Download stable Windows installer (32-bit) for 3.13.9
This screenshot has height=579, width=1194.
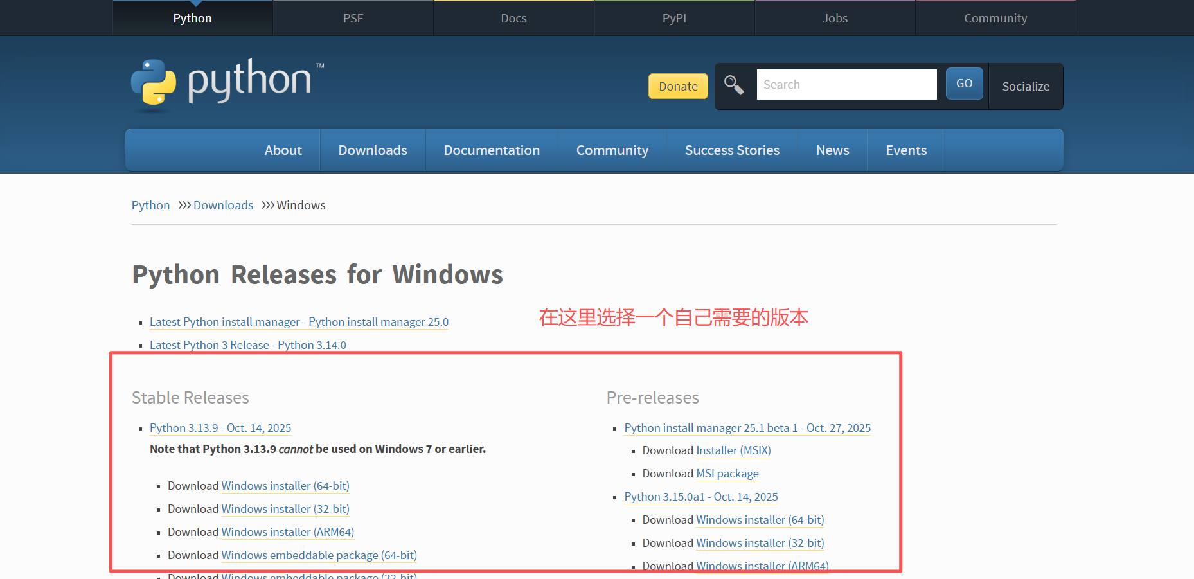coord(285,509)
